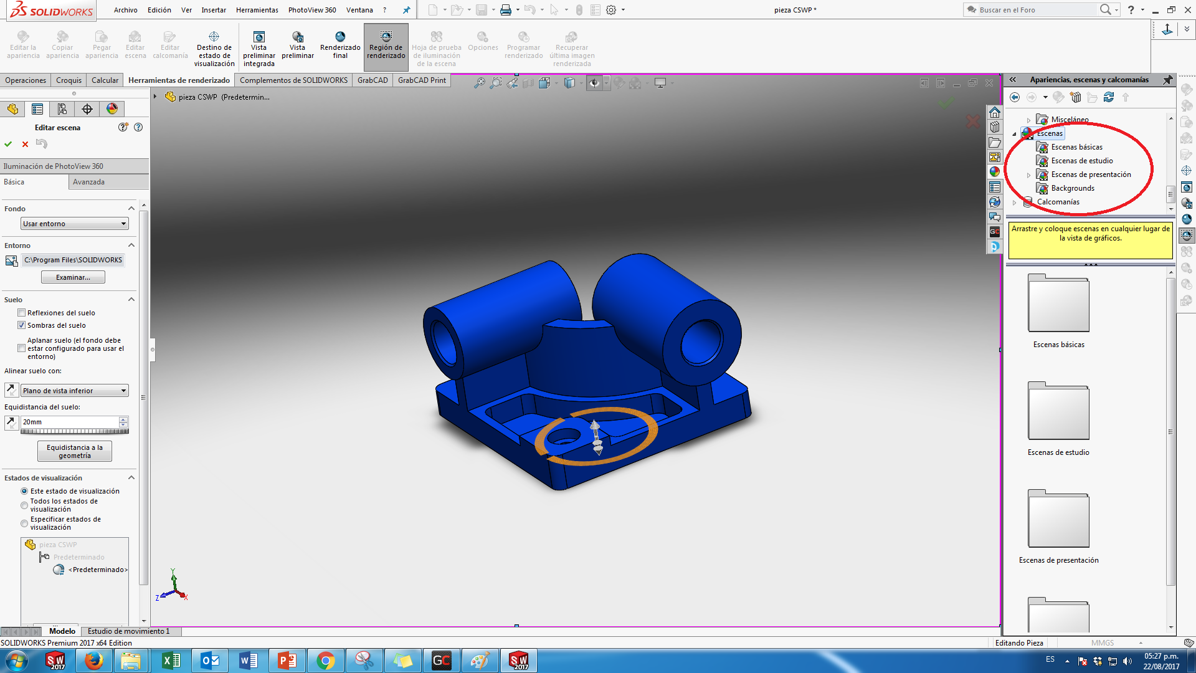Viewport: 1196px width, 673px height.
Task: Open Google Chrome from taskbar
Action: [325, 661]
